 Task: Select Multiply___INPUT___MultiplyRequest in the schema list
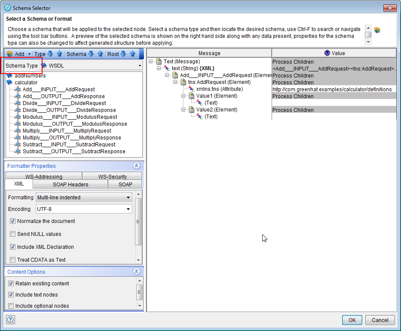pos(66,130)
